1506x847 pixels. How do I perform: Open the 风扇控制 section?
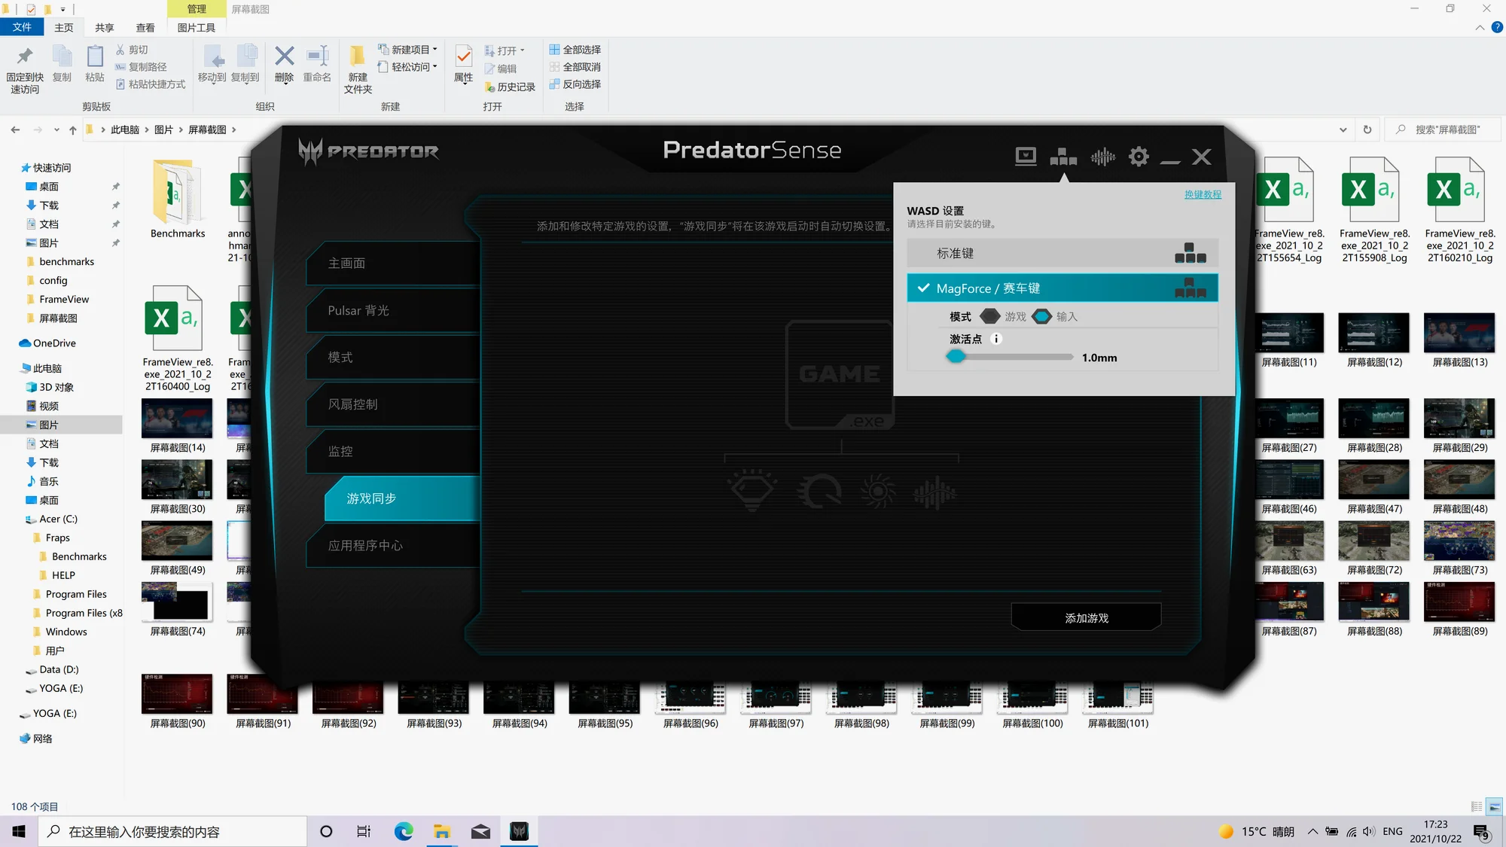(392, 404)
